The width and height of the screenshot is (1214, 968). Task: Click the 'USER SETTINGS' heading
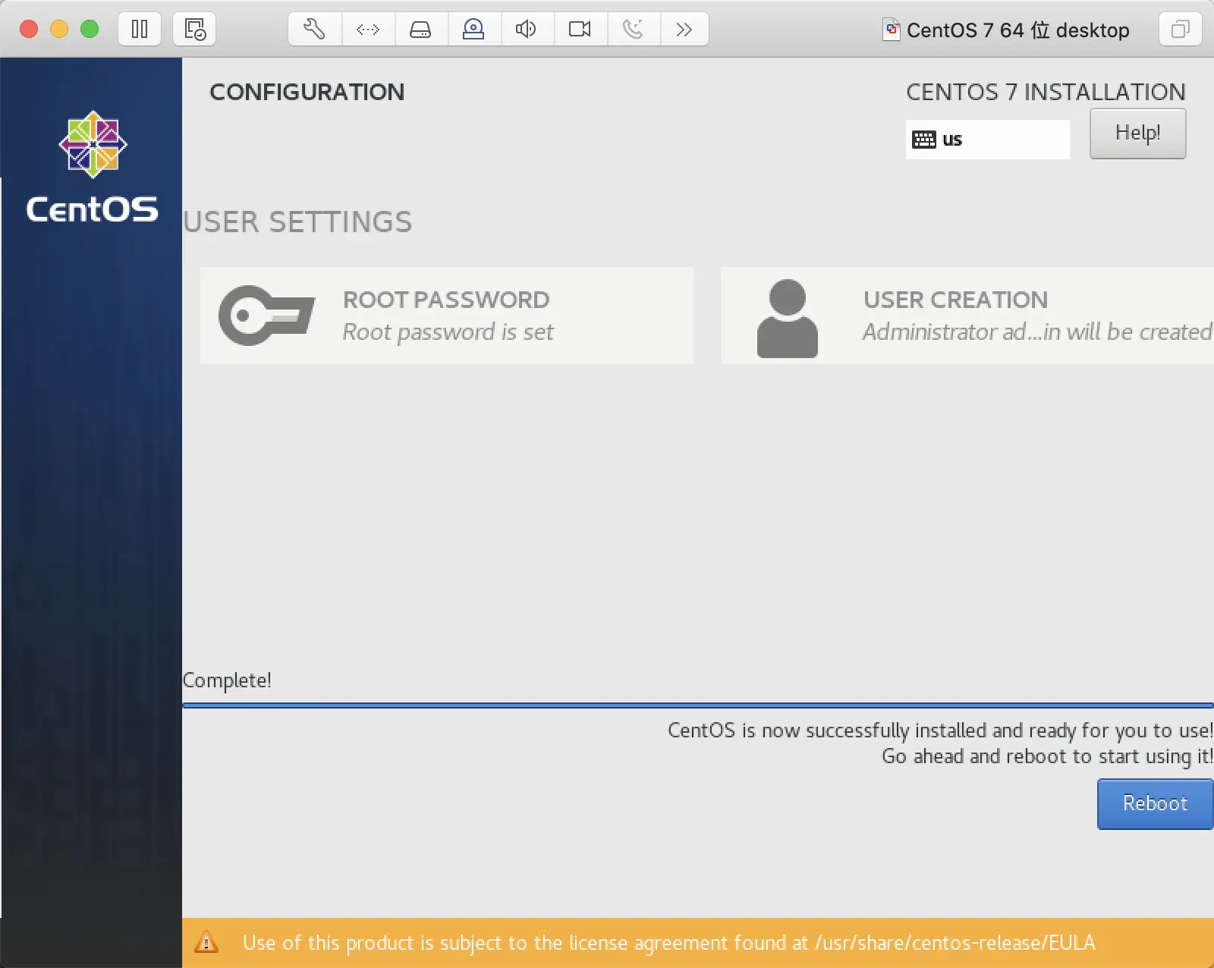click(x=297, y=222)
